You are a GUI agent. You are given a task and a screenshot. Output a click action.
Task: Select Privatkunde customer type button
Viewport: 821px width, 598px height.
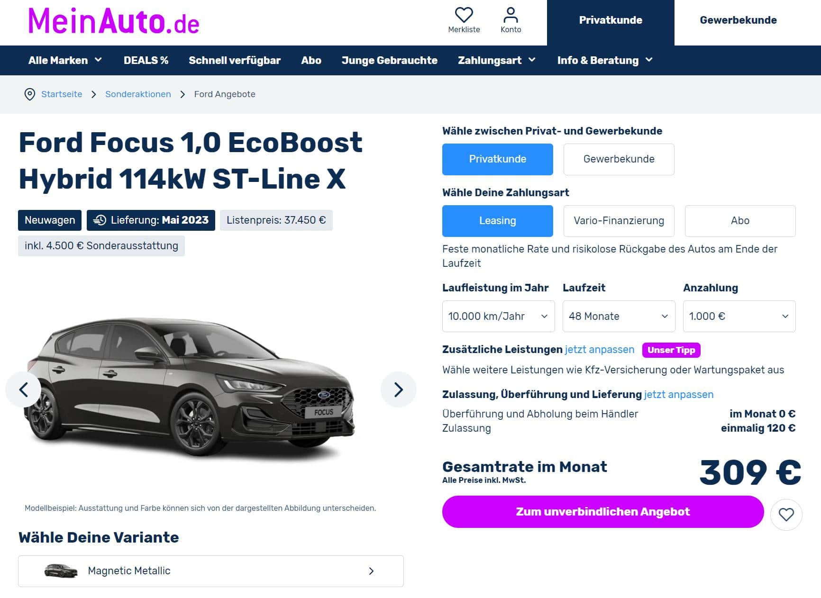(497, 159)
